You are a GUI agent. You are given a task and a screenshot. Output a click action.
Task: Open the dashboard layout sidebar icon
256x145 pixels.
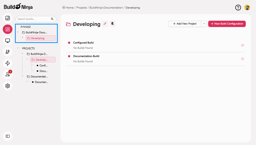[x=7, y=18]
